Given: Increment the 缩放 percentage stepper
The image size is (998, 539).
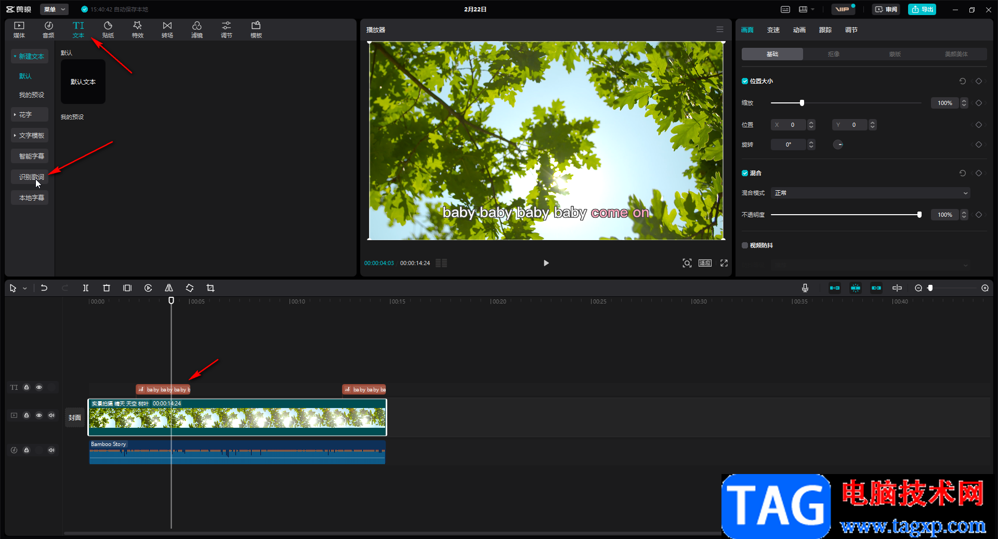Looking at the screenshot, I should coord(964,100).
